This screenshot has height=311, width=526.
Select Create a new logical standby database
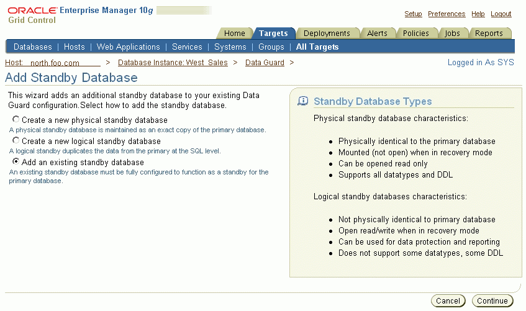[16, 141]
